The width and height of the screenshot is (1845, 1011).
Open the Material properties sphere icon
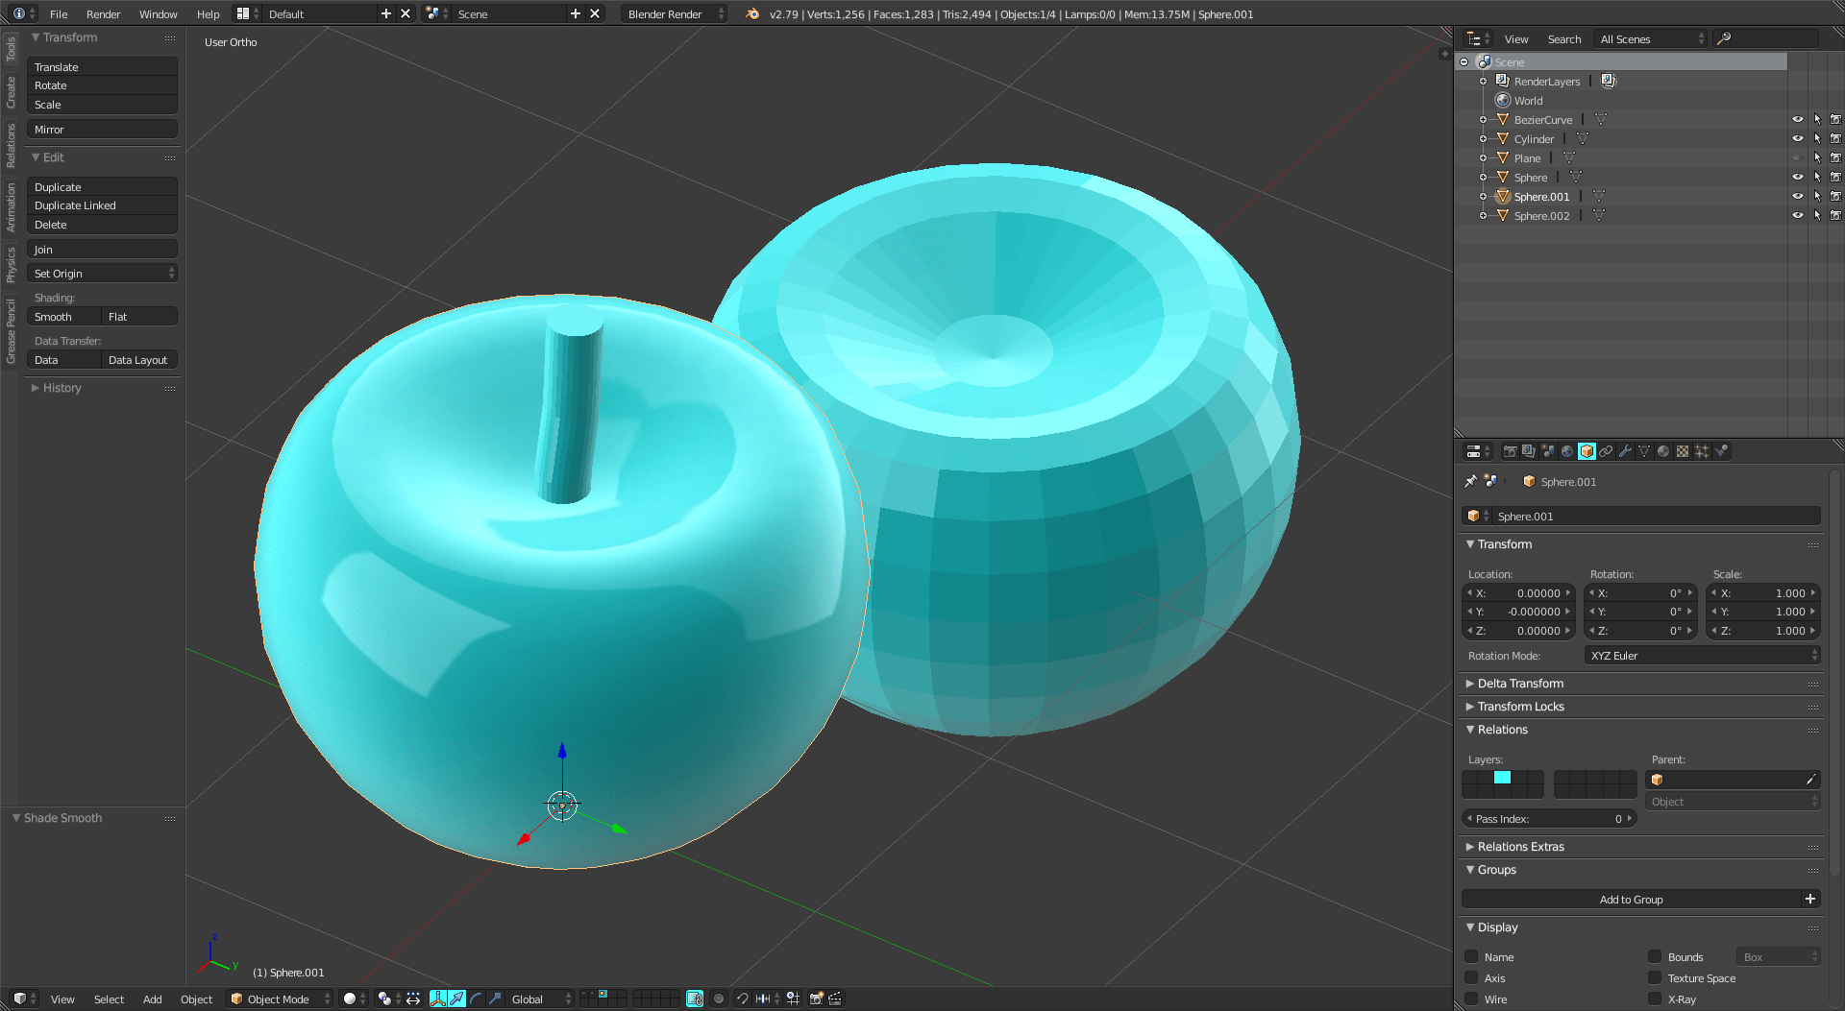[x=1663, y=451]
